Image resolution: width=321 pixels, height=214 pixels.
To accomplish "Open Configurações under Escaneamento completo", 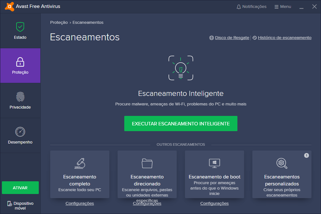I will 80,203.
